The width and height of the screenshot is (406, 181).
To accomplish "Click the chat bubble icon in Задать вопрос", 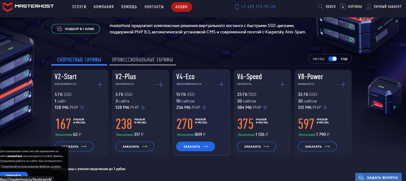I will coord(361,178).
